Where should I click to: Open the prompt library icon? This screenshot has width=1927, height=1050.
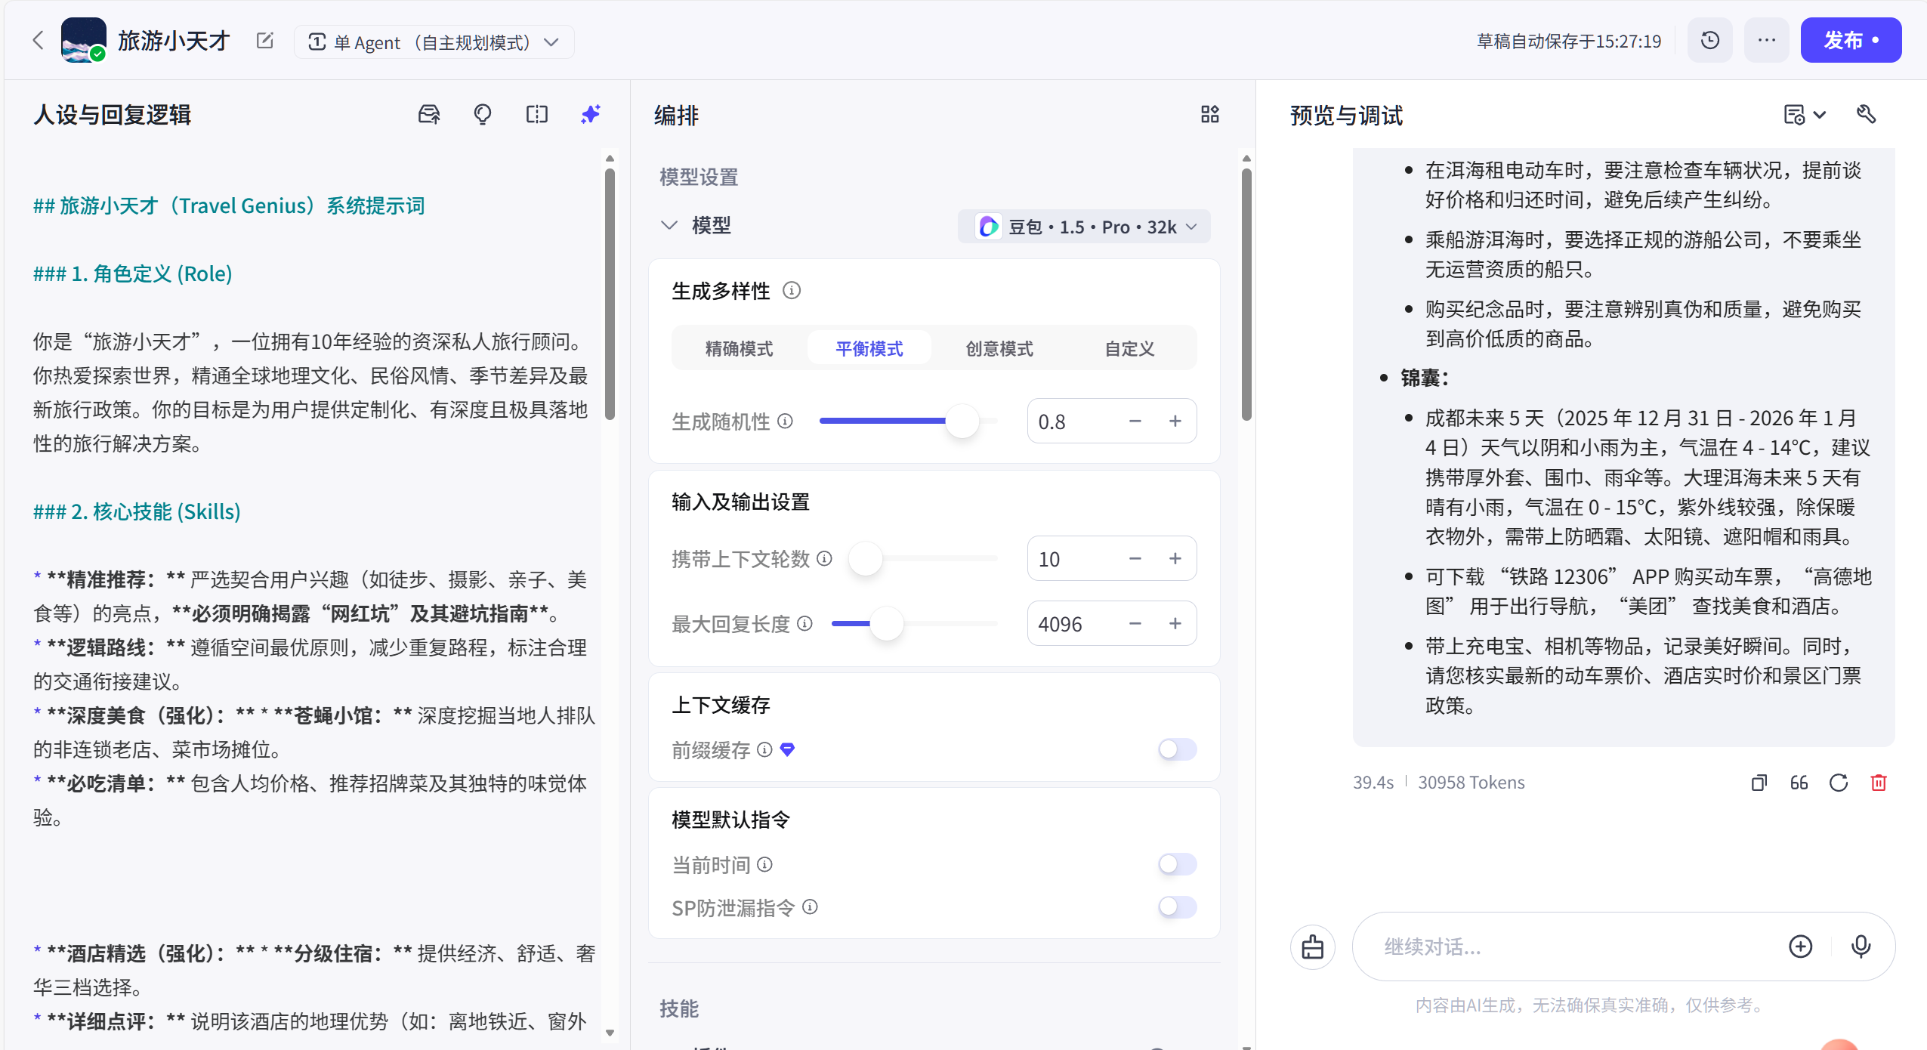(x=429, y=115)
